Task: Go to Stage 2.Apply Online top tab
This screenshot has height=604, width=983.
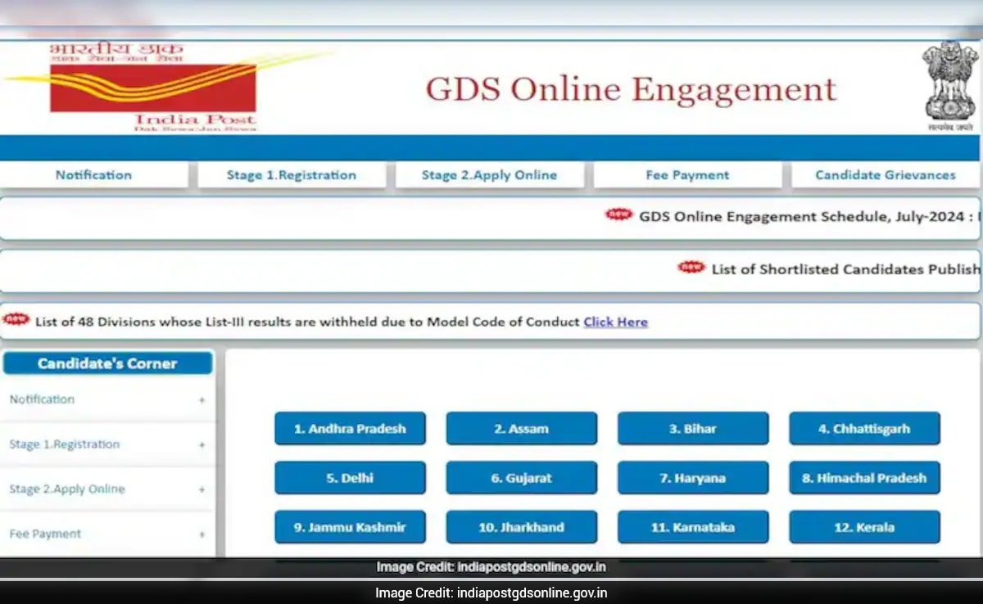Action: coord(489,175)
